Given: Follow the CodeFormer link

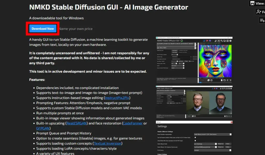Looking at the screenshot, I should pyautogui.click(x=133, y=123).
